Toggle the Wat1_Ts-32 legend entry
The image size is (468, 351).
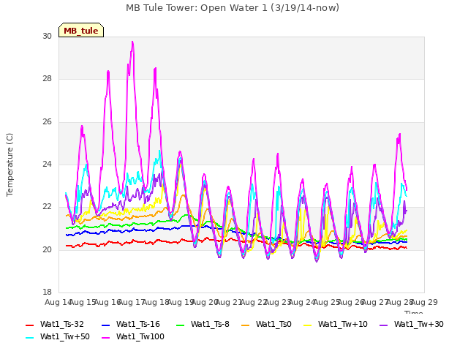coord(55,324)
